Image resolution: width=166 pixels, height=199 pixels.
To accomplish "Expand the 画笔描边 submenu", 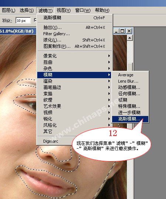I will [x=75, y=87].
